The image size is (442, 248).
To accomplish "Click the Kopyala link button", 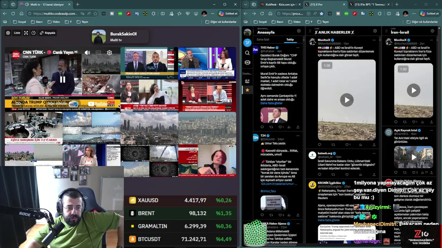I will (48, 33).
